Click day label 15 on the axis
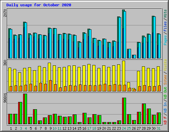This screenshot has width=169, height=132. 79,128
